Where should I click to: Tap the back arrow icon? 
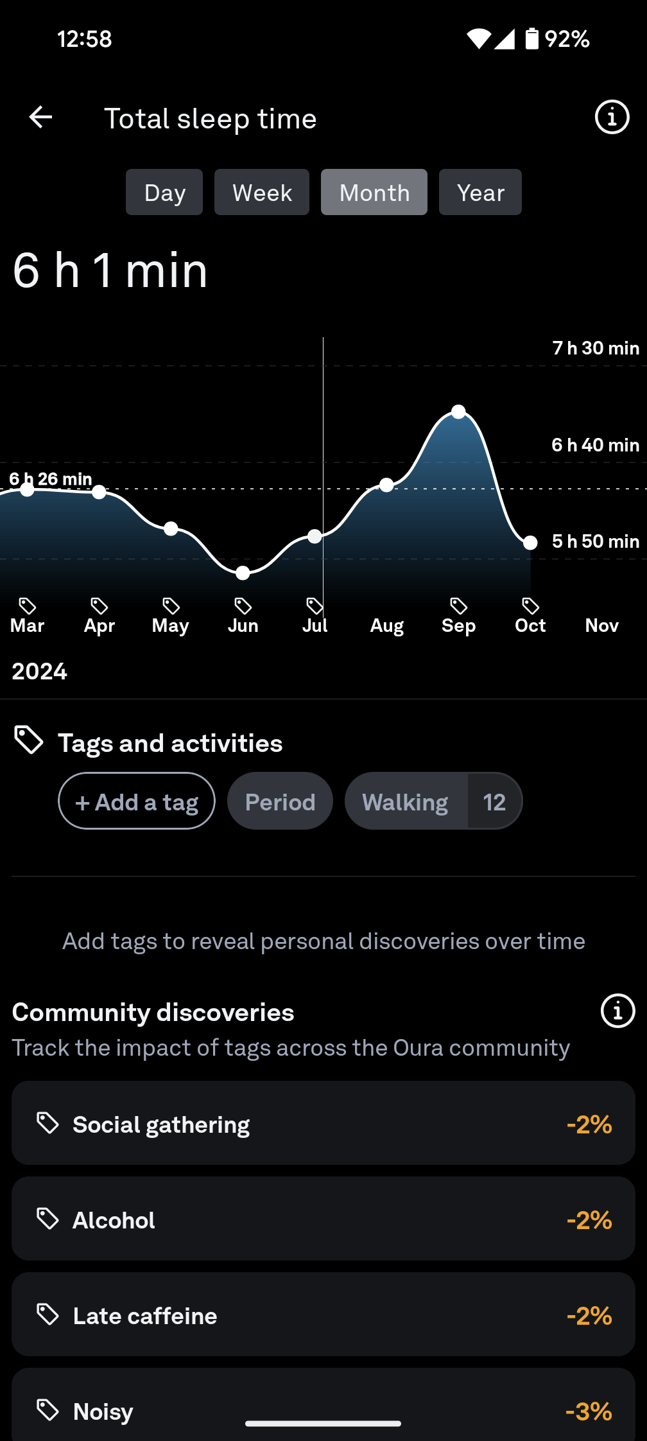[x=41, y=118]
